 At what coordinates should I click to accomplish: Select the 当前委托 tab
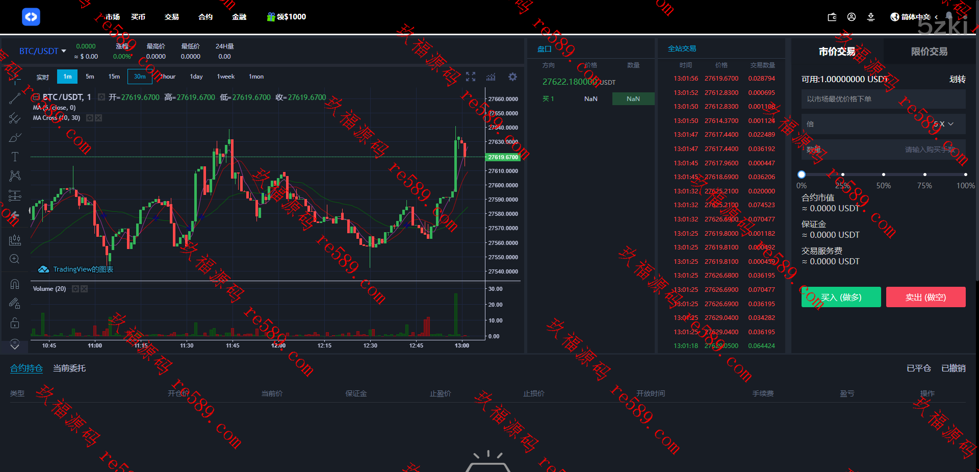(x=69, y=368)
